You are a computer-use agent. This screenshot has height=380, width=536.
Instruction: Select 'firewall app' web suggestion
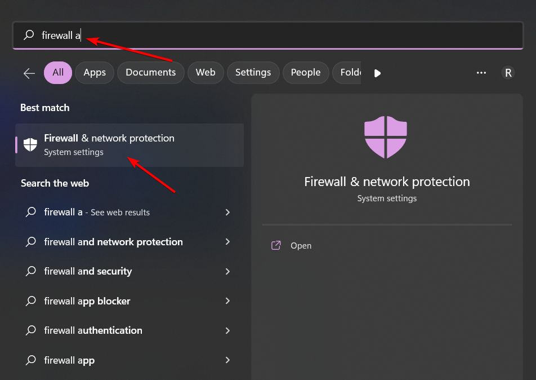(x=129, y=360)
